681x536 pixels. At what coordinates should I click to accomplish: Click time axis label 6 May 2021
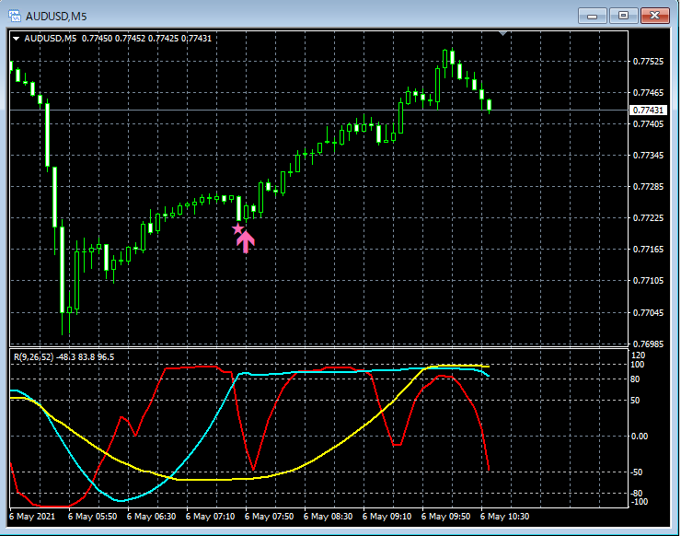tap(32, 517)
